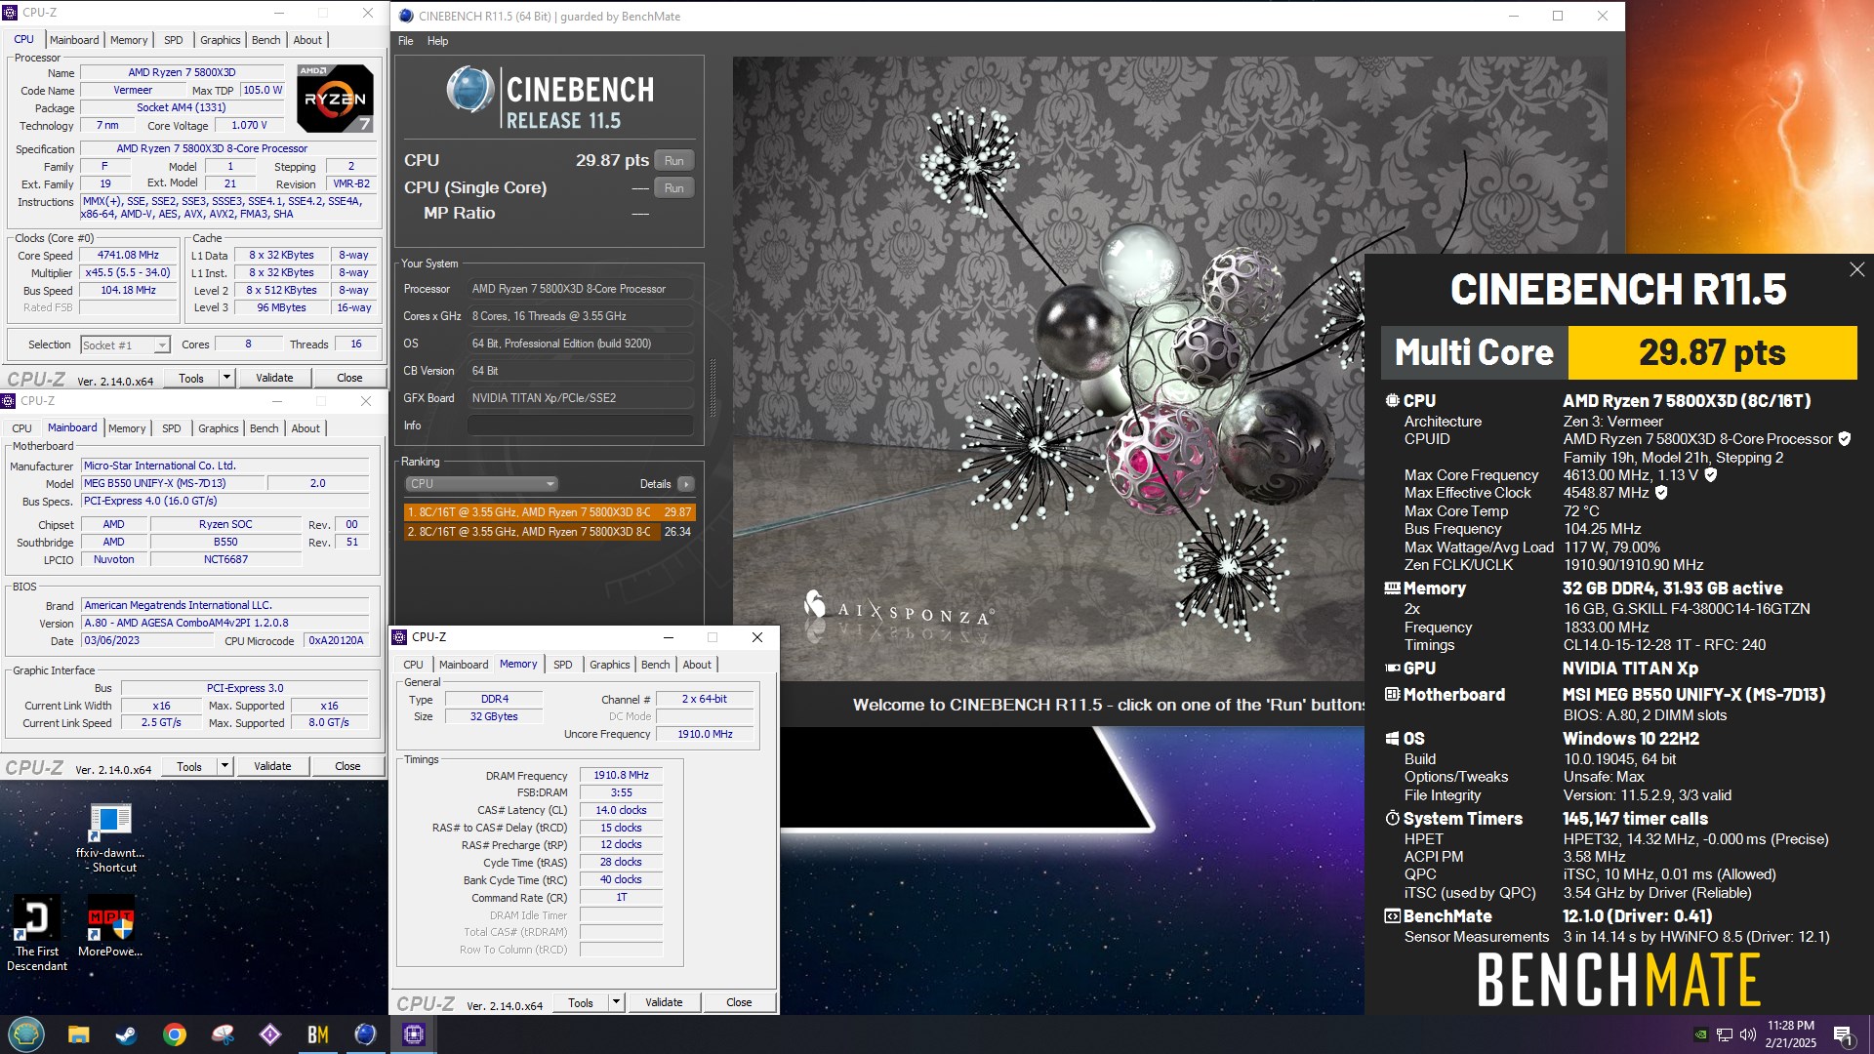Viewport: 1874px width, 1054px height.
Task: Click the Multi Core 29.87 pts score
Action: [x=1712, y=352]
